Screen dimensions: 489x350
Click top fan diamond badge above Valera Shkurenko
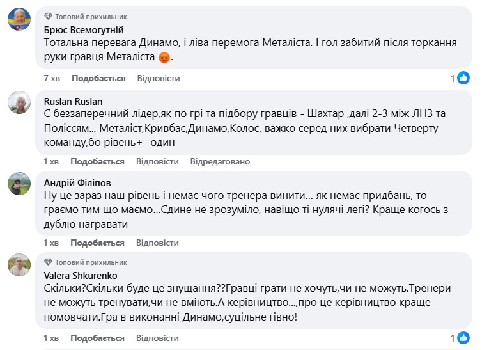point(49,262)
